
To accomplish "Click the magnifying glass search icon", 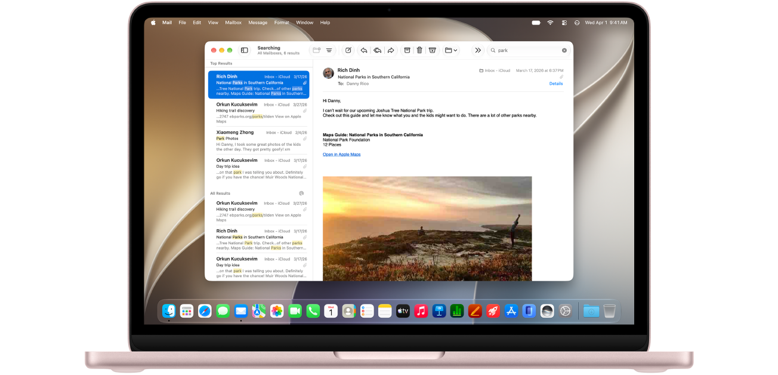I will (493, 50).
